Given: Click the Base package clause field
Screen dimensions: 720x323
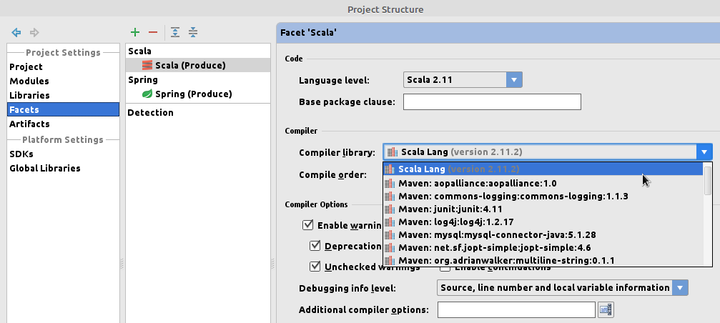Looking at the screenshot, I should tap(492, 101).
